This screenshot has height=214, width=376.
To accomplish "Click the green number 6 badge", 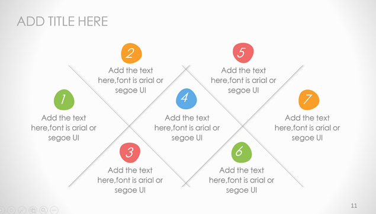I will pyautogui.click(x=242, y=152).
